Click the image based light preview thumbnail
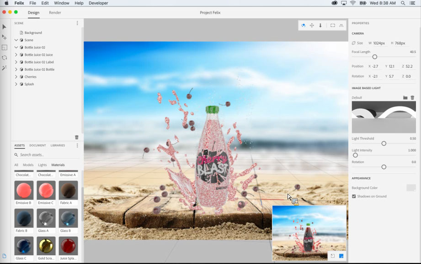 pyautogui.click(x=384, y=117)
